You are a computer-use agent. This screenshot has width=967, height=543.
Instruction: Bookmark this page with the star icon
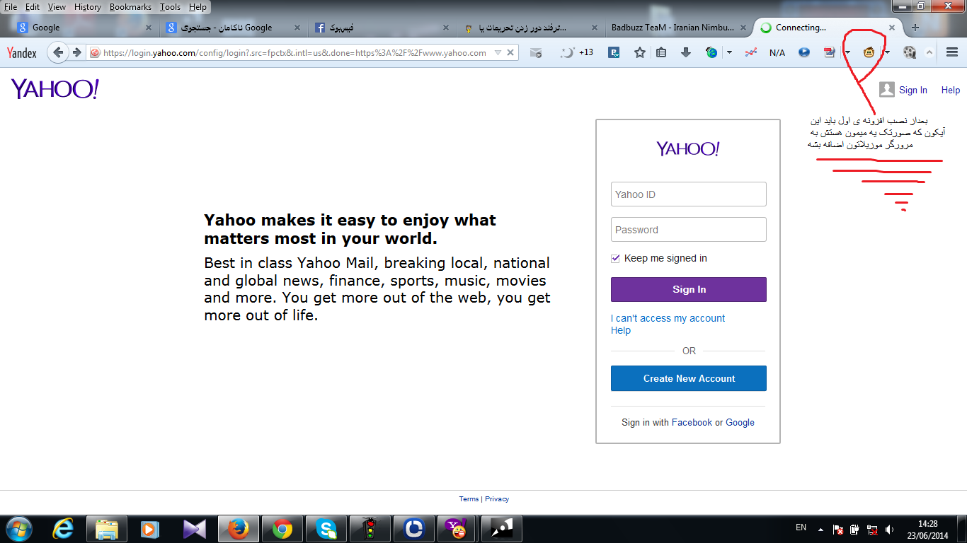click(x=640, y=52)
